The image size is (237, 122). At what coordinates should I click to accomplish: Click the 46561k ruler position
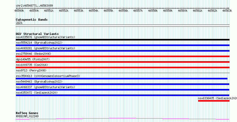tap(198, 11)
